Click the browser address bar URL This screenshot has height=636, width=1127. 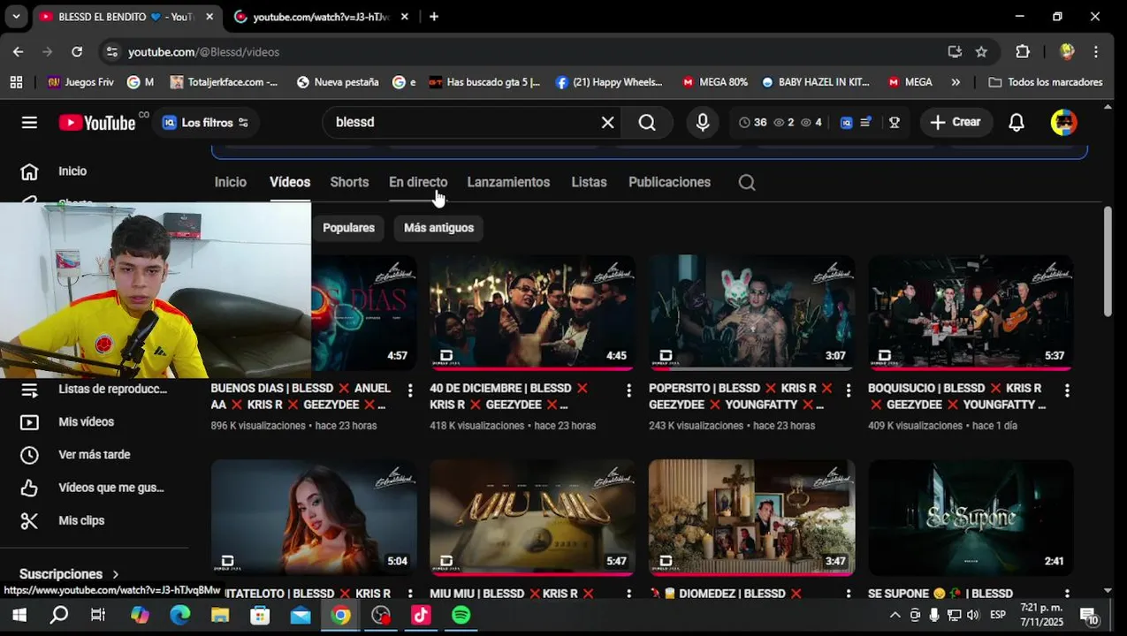click(x=203, y=52)
